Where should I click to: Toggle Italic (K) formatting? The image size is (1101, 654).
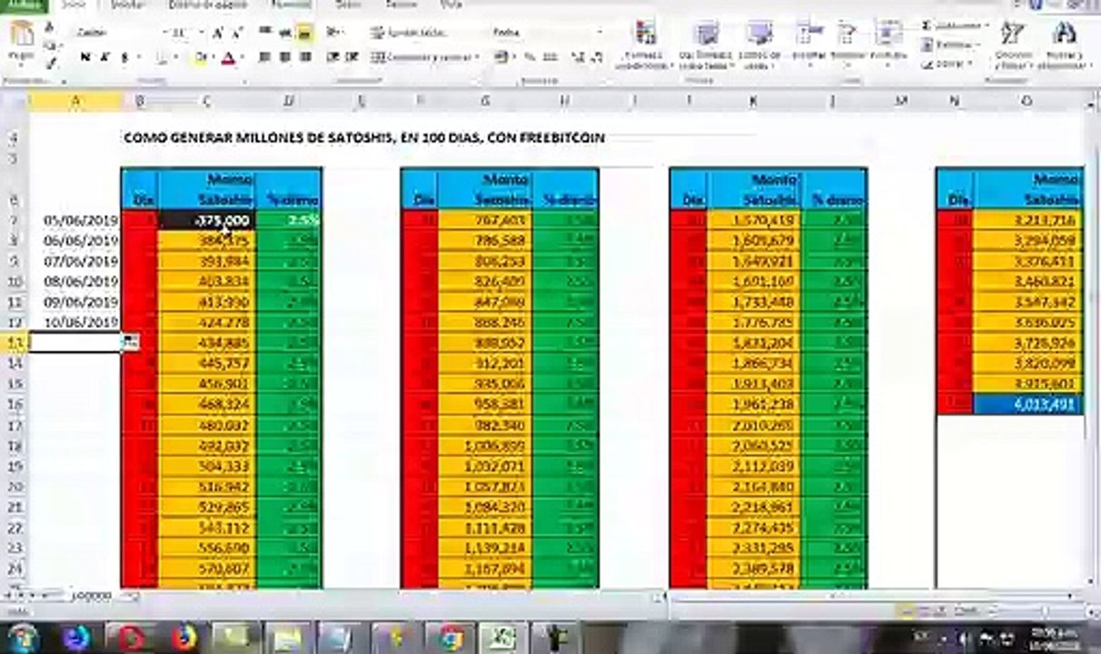(x=104, y=57)
